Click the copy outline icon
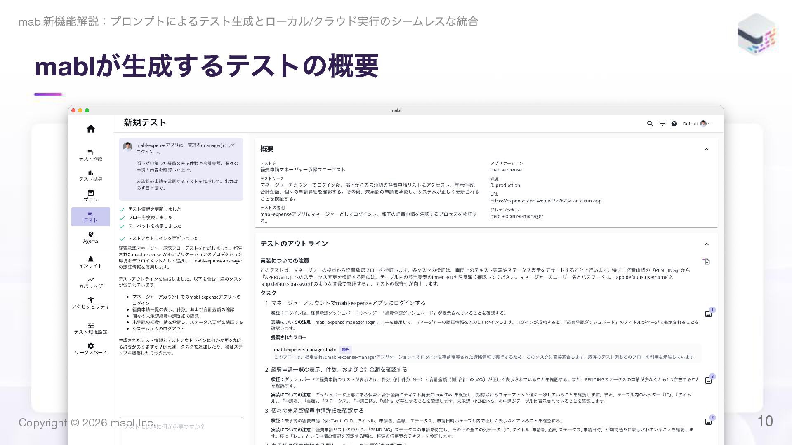The image size is (792, 445). (x=707, y=261)
